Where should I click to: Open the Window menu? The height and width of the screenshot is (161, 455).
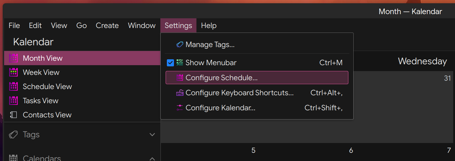[x=141, y=26]
